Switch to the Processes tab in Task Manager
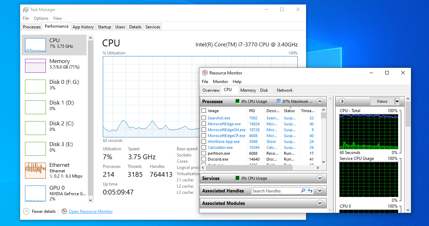 point(32,27)
